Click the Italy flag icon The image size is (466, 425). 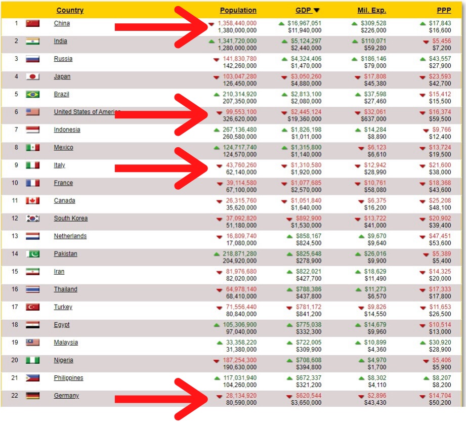[x=32, y=165]
